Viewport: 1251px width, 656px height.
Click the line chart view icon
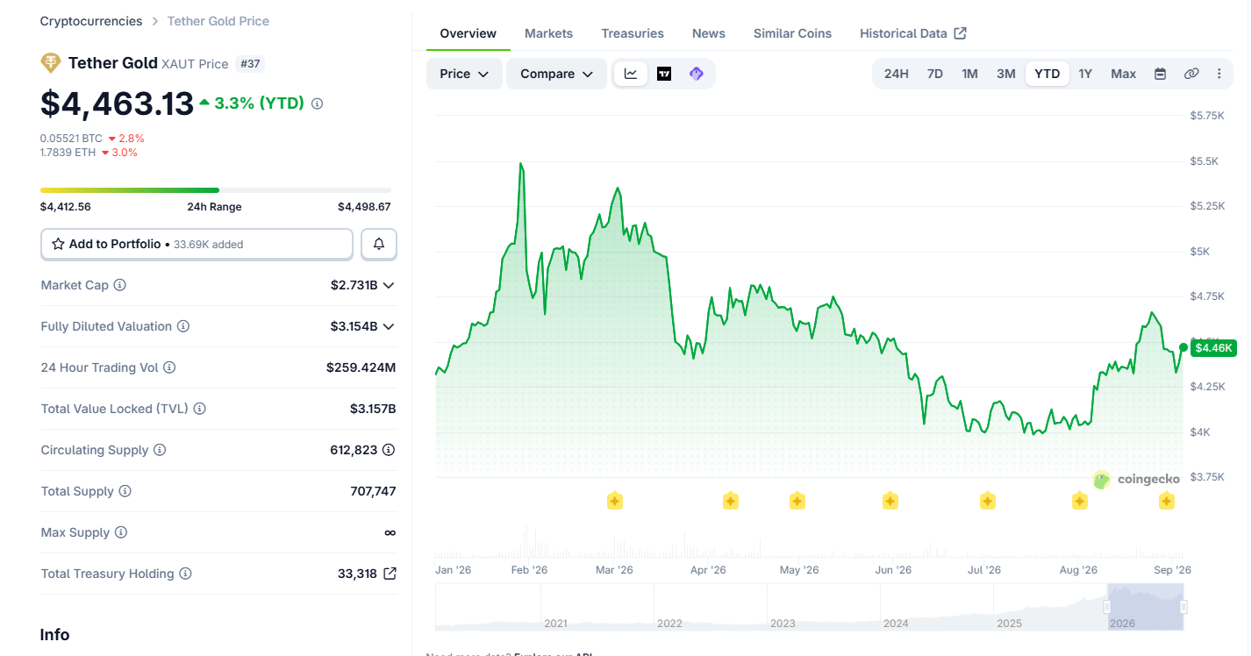[x=631, y=74]
